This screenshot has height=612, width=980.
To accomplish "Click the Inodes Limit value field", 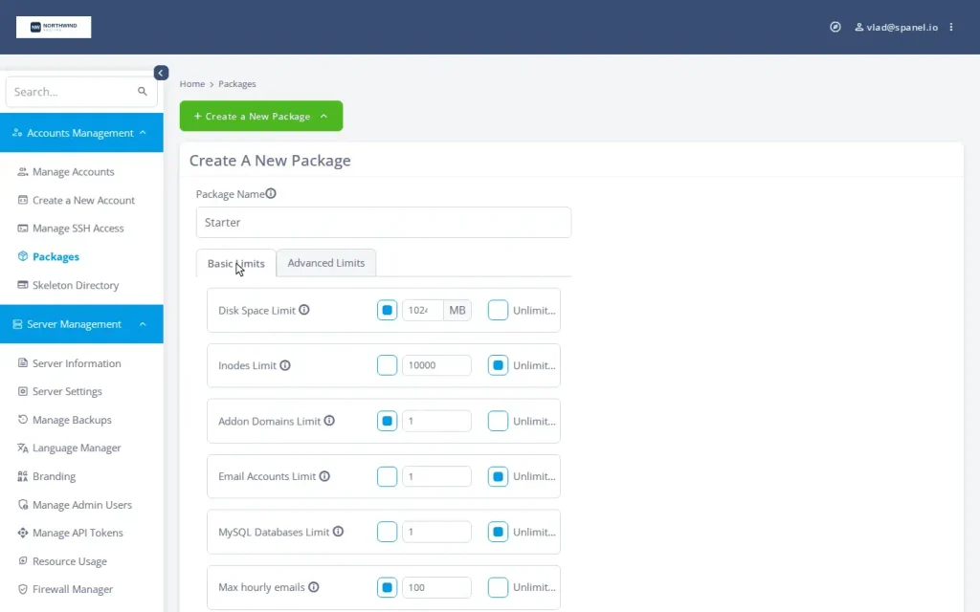I will (436, 365).
